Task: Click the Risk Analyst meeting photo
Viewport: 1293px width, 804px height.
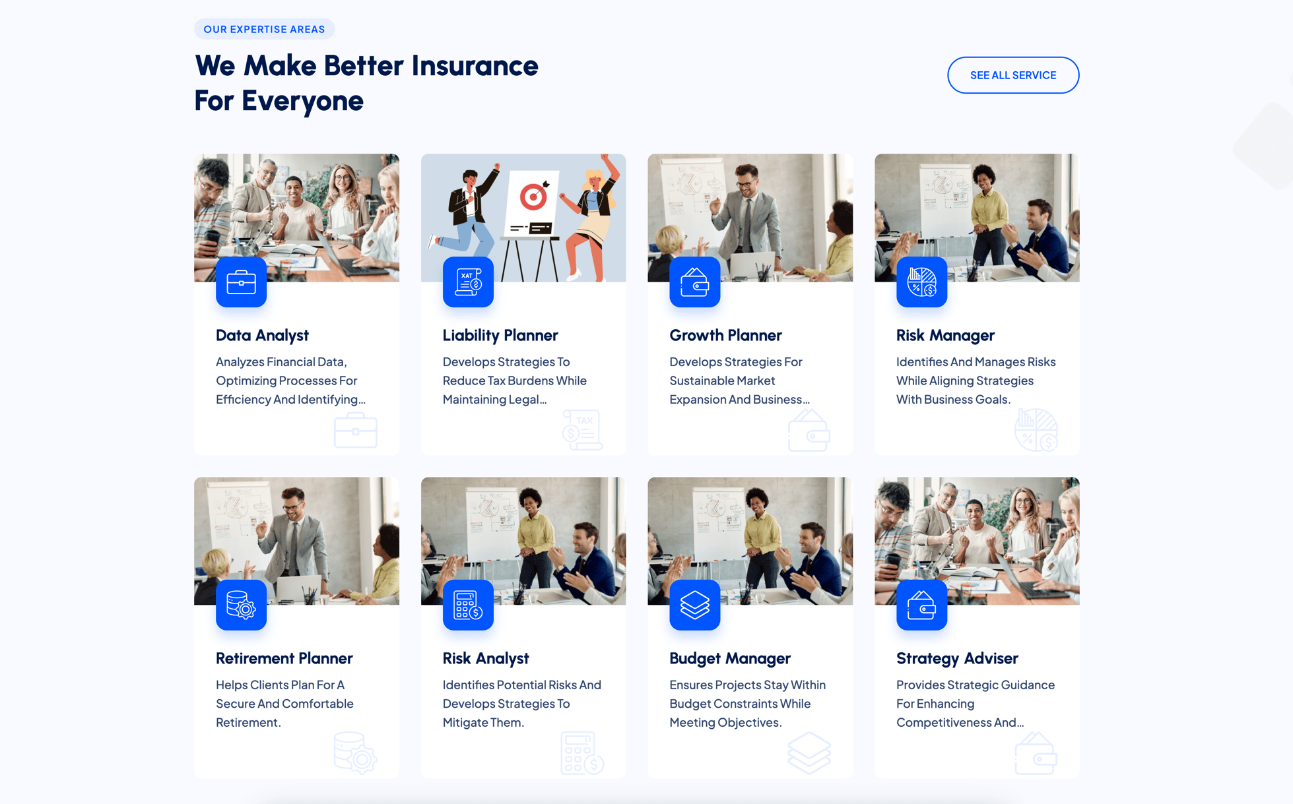Action: tap(523, 541)
